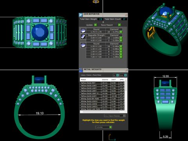The height and width of the screenshot is (141, 188).
Task: Click the small ring icon at top
Action: [x=96, y=2]
